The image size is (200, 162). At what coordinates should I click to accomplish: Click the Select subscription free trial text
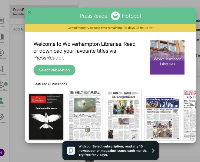pos(113,151)
